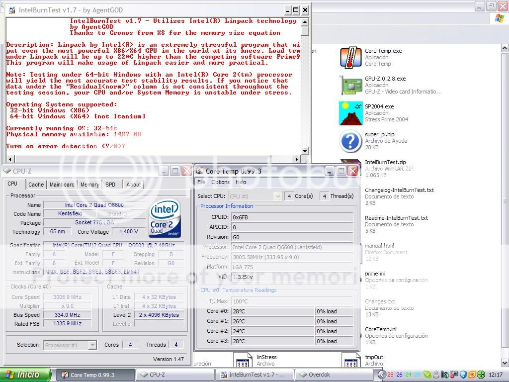Image resolution: width=509 pixels, height=382 pixels.
Task: Open the grey person messenger tray icon
Action: click(x=436, y=375)
